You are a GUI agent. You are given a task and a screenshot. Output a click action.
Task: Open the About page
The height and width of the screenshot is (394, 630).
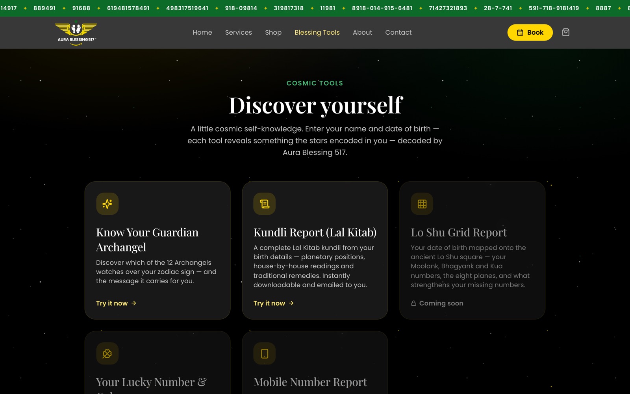(362, 32)
